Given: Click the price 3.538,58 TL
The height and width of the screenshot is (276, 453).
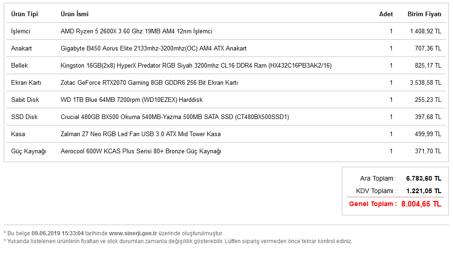Looking at the screenshot, I should [x=426, y=83].
